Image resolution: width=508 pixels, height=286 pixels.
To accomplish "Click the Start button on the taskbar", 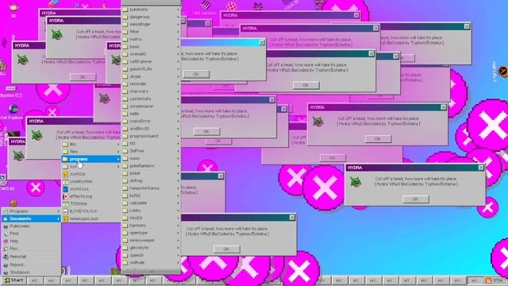I will (14, 280).
